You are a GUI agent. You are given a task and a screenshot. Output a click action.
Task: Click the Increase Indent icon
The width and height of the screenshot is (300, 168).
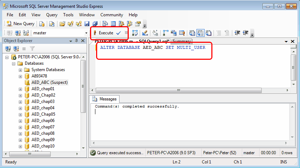tap(246, 33)
